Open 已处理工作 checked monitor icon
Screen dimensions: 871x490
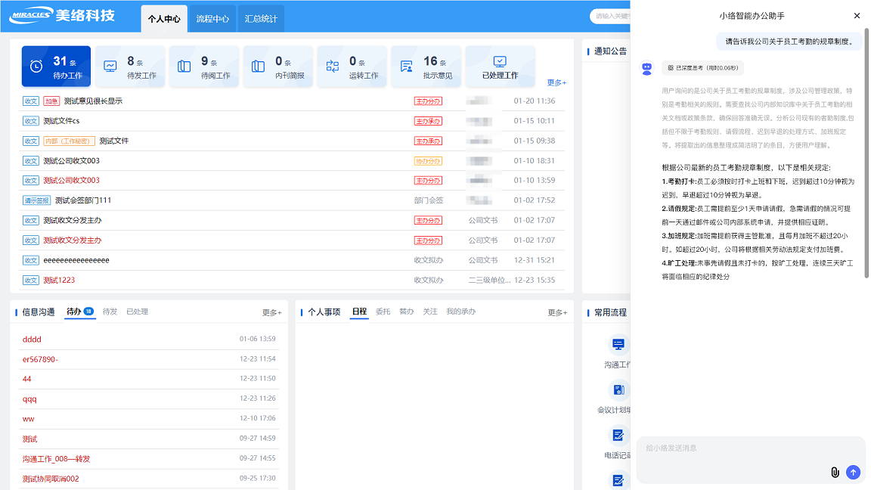click(500, 61)
